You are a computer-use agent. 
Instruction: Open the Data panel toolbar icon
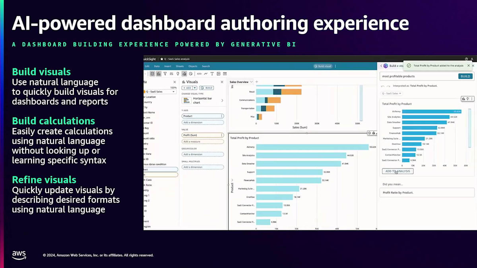(152, 74)
